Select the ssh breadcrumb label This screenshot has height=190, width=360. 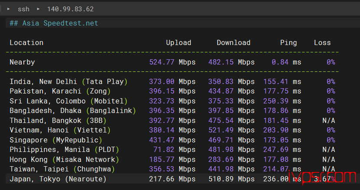click(23, 9)
